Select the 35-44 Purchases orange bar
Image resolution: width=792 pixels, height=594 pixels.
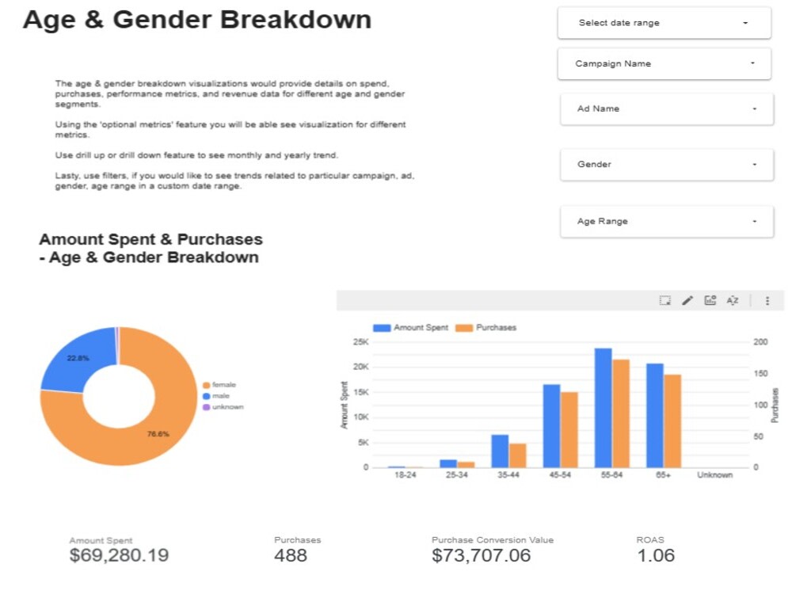tap(518, 455)
